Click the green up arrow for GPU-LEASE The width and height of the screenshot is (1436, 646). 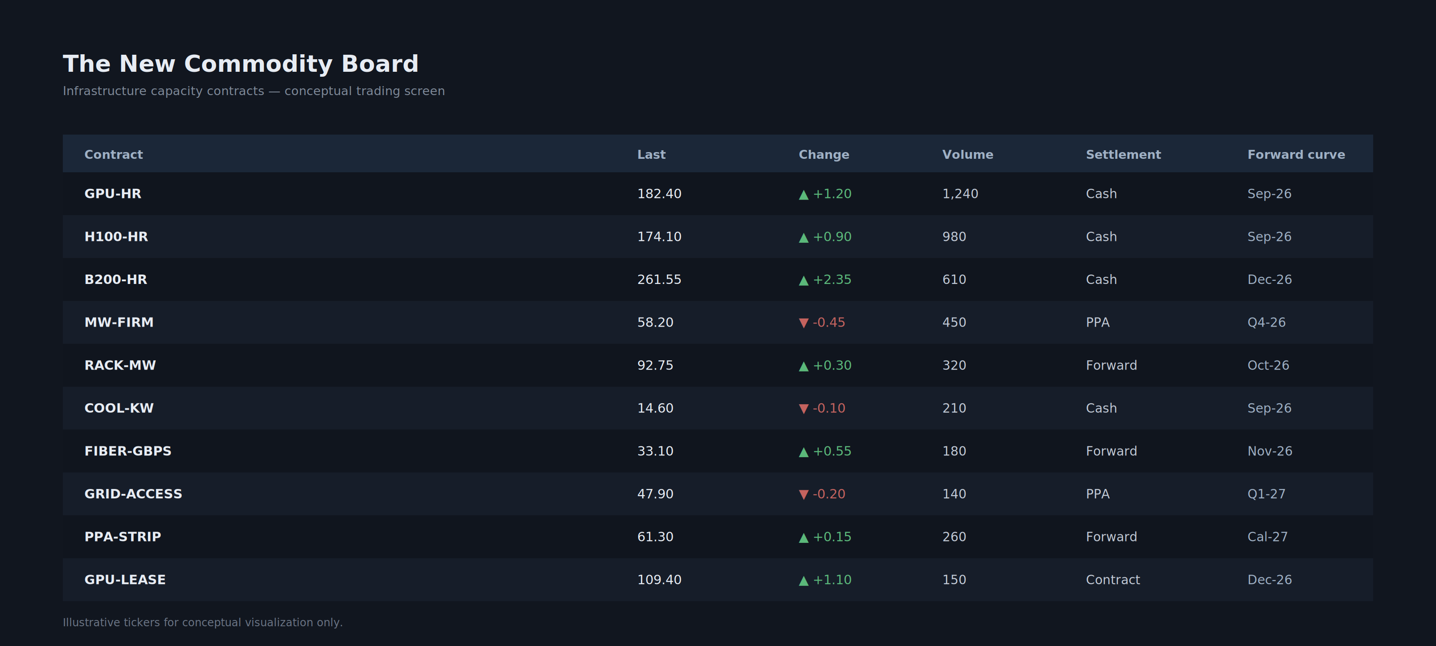(803, 581)
